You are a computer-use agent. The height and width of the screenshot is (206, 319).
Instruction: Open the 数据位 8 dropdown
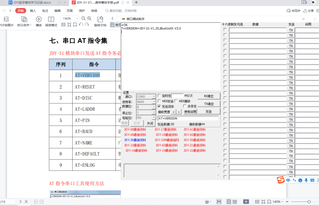point(154,107)
